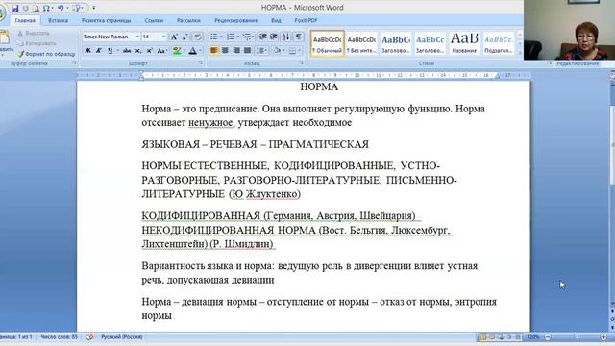
Task: Apply first Заголовок style
Action: coord(396,43)
